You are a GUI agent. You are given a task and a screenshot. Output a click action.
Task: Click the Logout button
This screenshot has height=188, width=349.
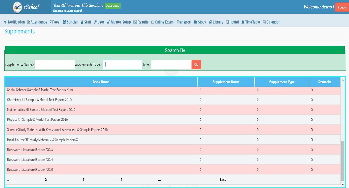342,7
